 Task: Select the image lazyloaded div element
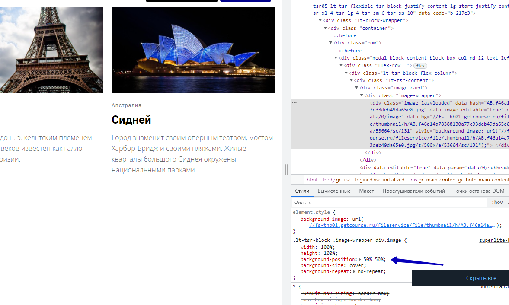tap(400, 124)
